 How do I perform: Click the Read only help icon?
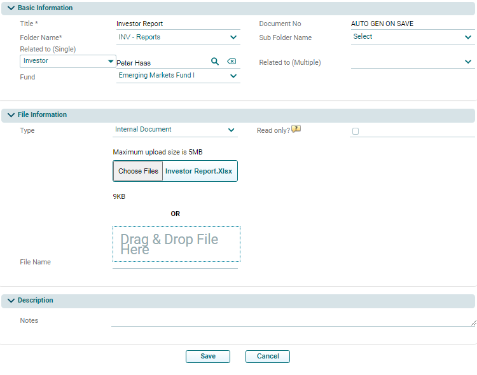[x=296, y=129]
